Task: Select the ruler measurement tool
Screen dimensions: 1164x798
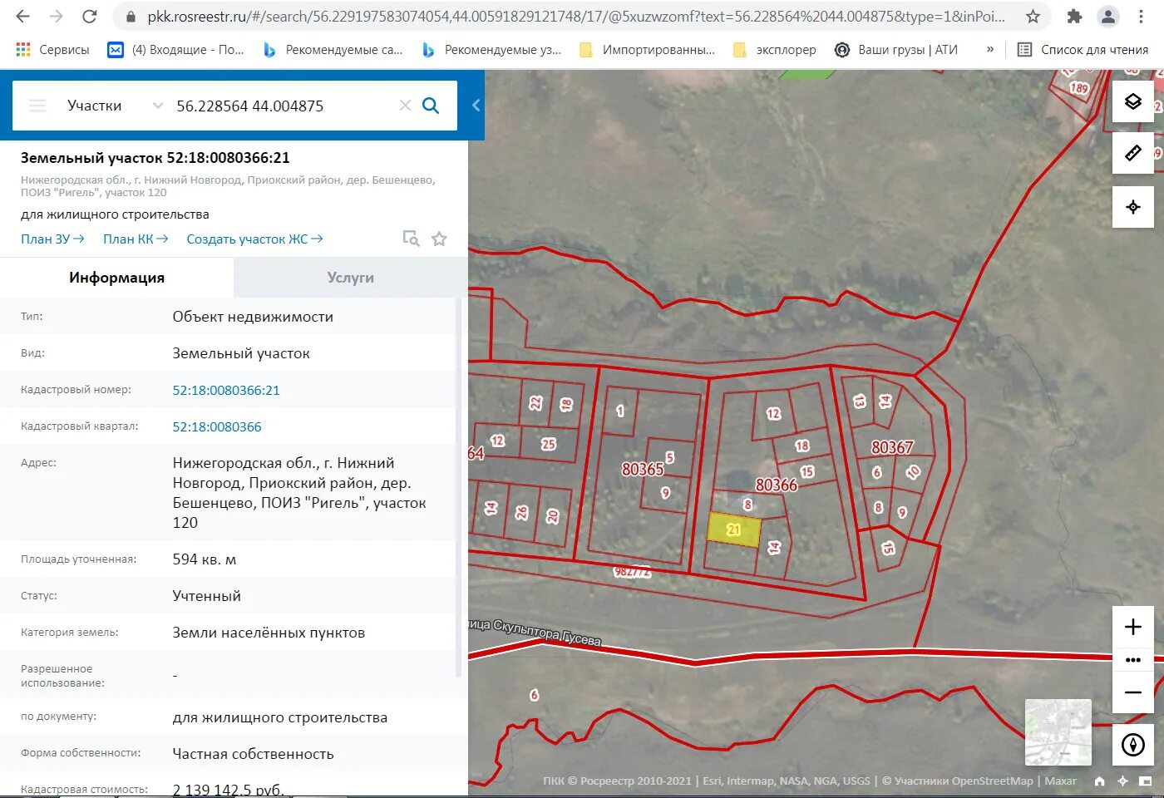Action: pyautogui.click(x=1132, y=153)
